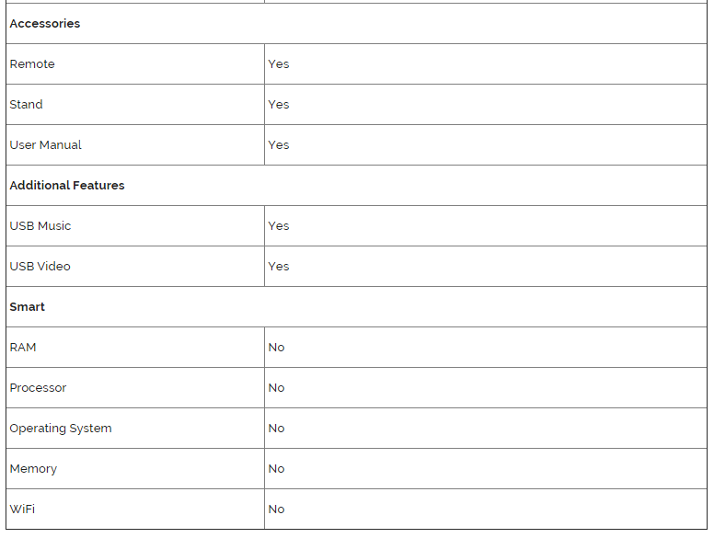The width and height of the screenshot is (714, 538).
Task: Select the No value for Operating System
Action: pos(277,429)
